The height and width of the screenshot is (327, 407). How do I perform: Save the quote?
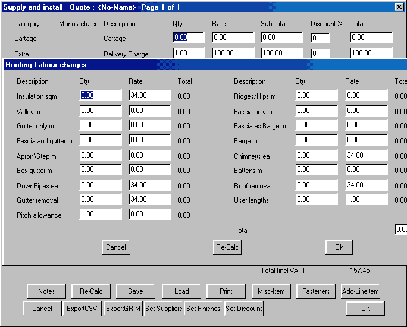coord(136,291)
